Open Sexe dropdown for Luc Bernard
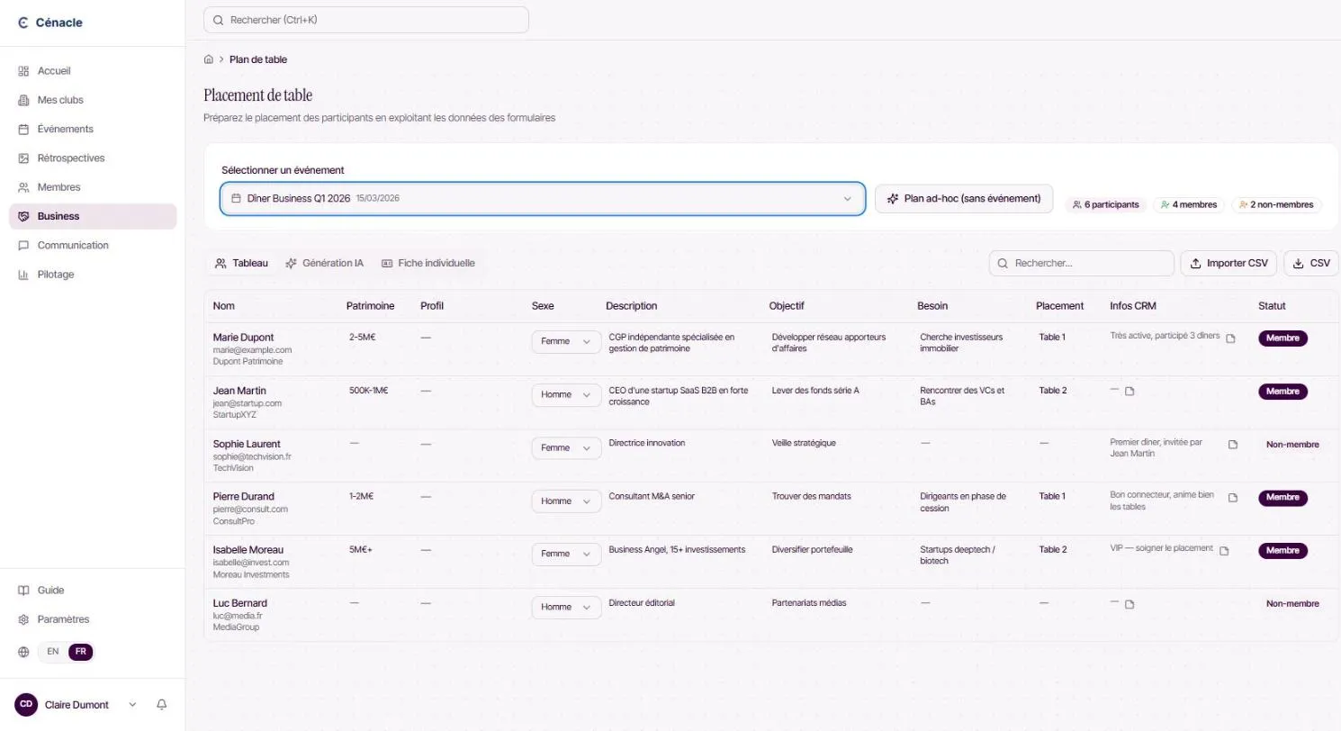Viewport: 1341px width, 731px height. tap(566, 608)
